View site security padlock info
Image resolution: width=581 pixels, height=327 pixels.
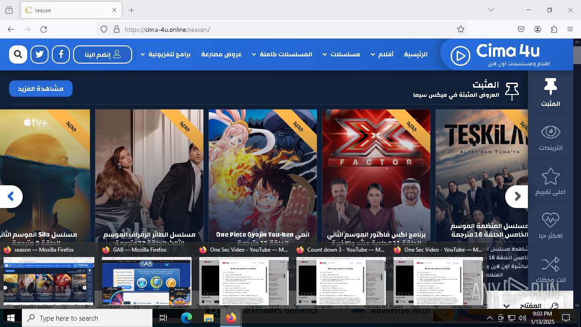point(117,30)
